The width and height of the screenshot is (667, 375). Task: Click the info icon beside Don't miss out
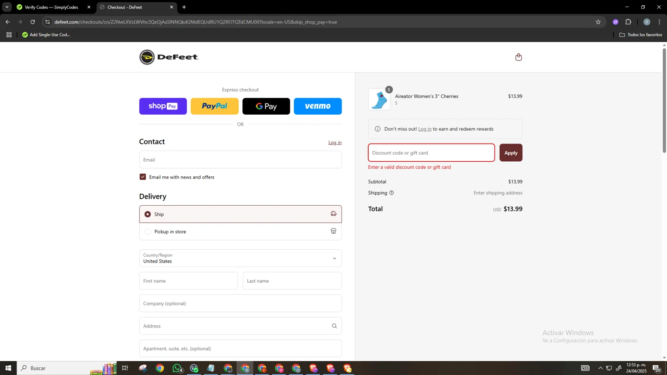[378, 129]
